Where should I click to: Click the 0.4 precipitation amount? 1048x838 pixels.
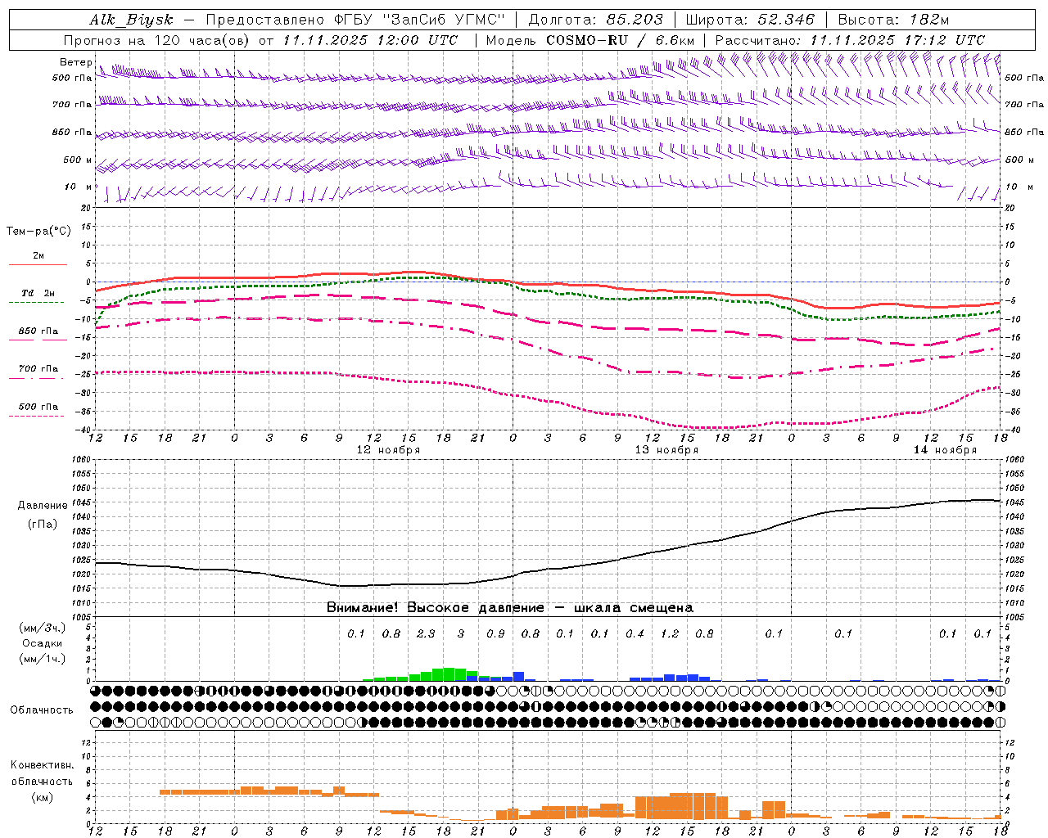point(635,634)
